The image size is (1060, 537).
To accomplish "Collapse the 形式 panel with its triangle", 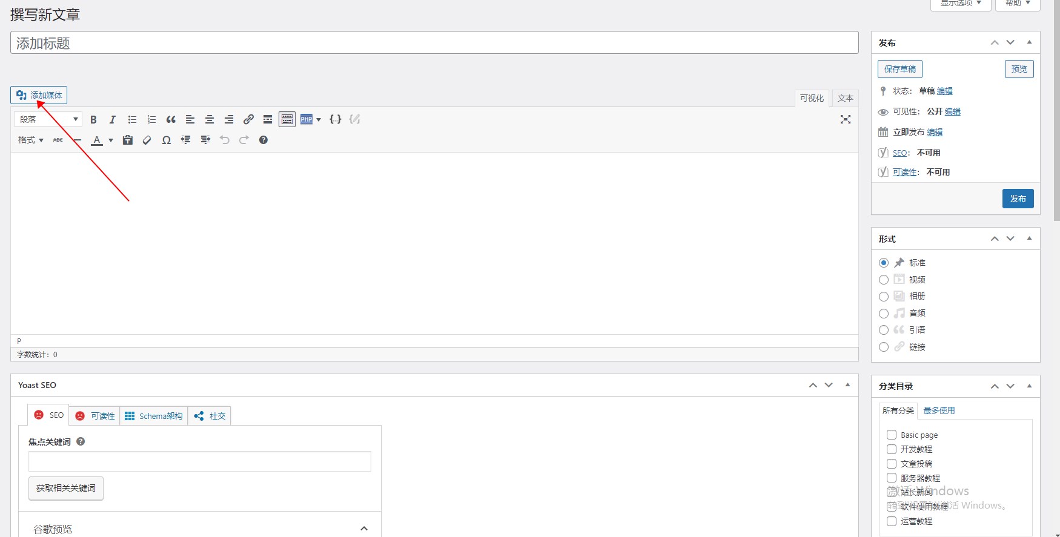I will click(1029, 239).
